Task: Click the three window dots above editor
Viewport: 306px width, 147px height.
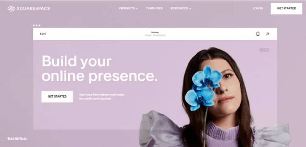Action: coord(37,25)
